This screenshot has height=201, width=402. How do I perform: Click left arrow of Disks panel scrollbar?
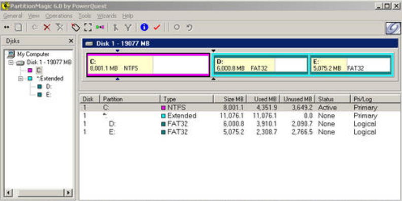coord(9,192)
